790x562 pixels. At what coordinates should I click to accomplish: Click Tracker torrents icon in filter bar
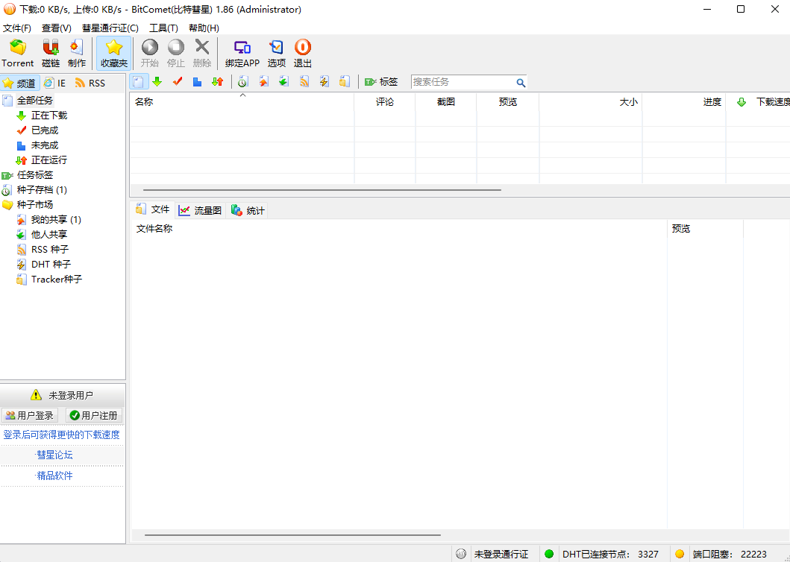[x=344, y=81]
